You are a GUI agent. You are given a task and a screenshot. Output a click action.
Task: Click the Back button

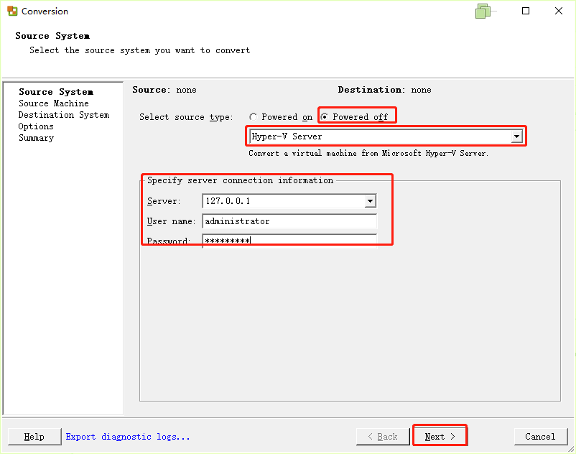tap(383, 437)
